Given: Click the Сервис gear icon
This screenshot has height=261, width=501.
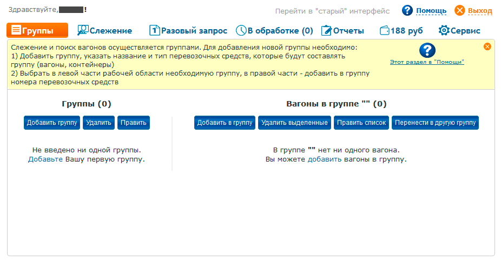Looking at the screenshot, I should pyautogui.click(x=444, y=30).
